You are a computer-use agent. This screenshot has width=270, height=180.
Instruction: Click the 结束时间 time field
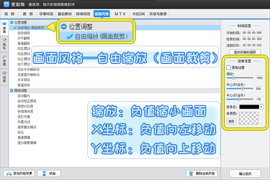coord(252,39)
